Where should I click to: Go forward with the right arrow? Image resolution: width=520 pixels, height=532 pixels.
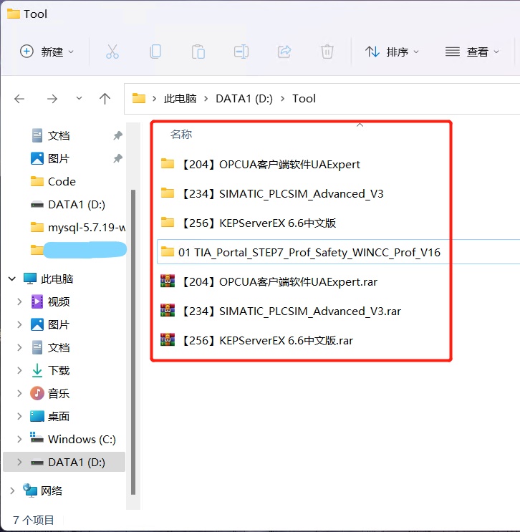click(52, 99)
